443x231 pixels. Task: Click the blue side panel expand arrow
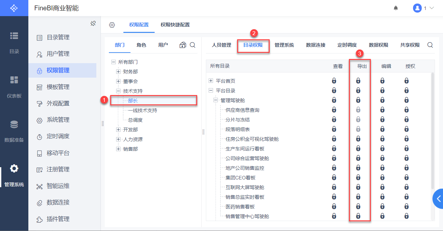pyautogui.click(x=438, y=199)
